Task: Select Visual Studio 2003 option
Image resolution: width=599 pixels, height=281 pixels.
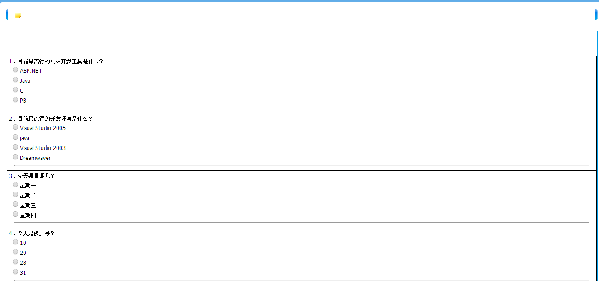Action: [x=15, y=147]
